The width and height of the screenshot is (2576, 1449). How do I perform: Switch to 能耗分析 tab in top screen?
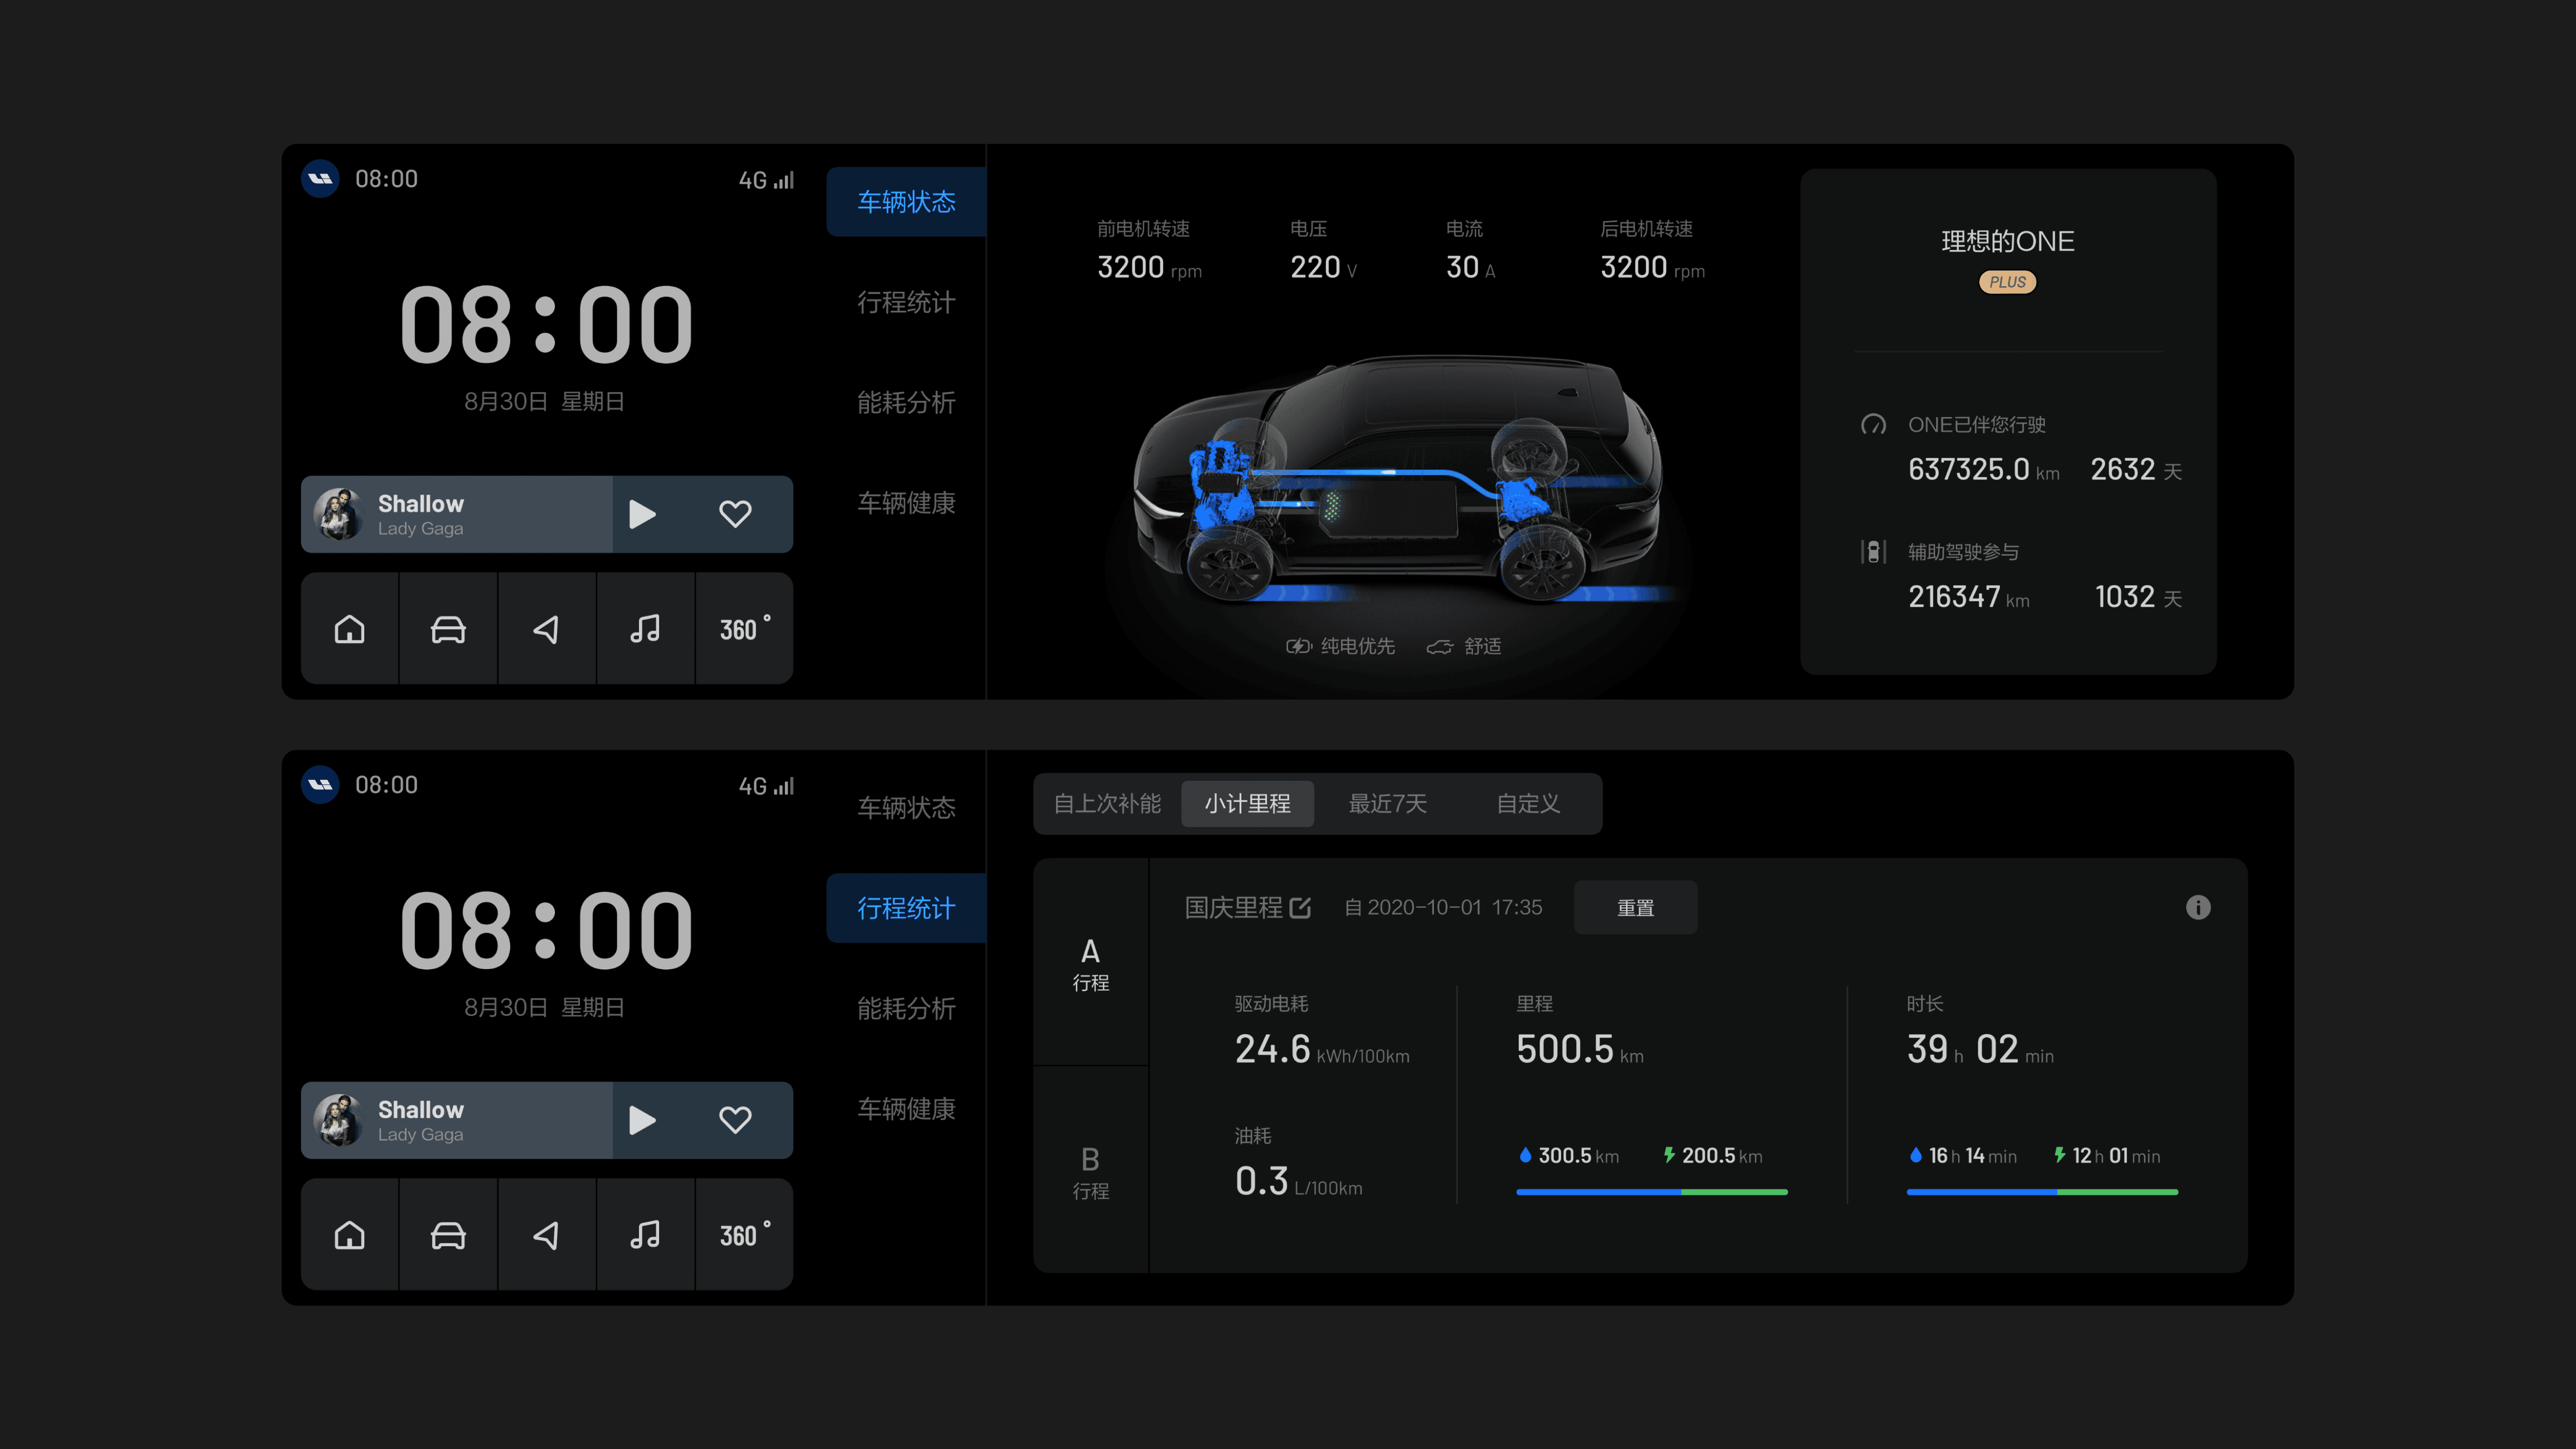coord(906,403)
